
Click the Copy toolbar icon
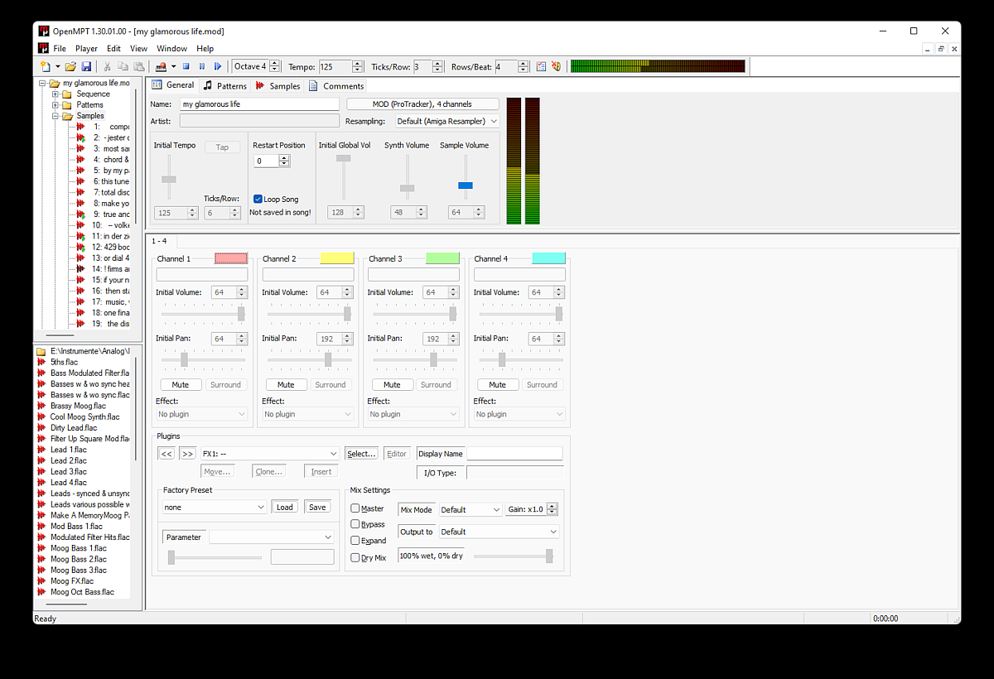pos(123,66)
